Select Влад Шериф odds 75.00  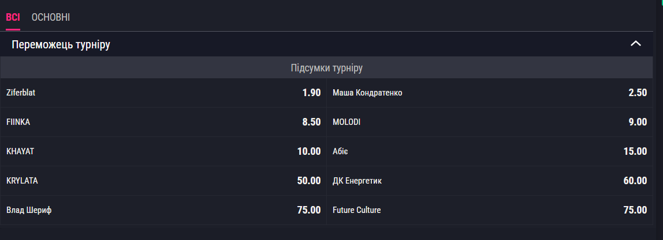pyautogui.click(x=163, y=210)
